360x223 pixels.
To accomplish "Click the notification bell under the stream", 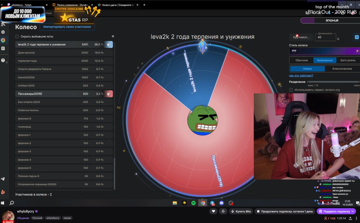I will (223, 211).
